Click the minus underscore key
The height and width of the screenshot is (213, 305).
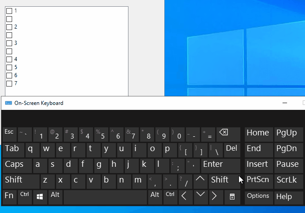pos(193,135)
